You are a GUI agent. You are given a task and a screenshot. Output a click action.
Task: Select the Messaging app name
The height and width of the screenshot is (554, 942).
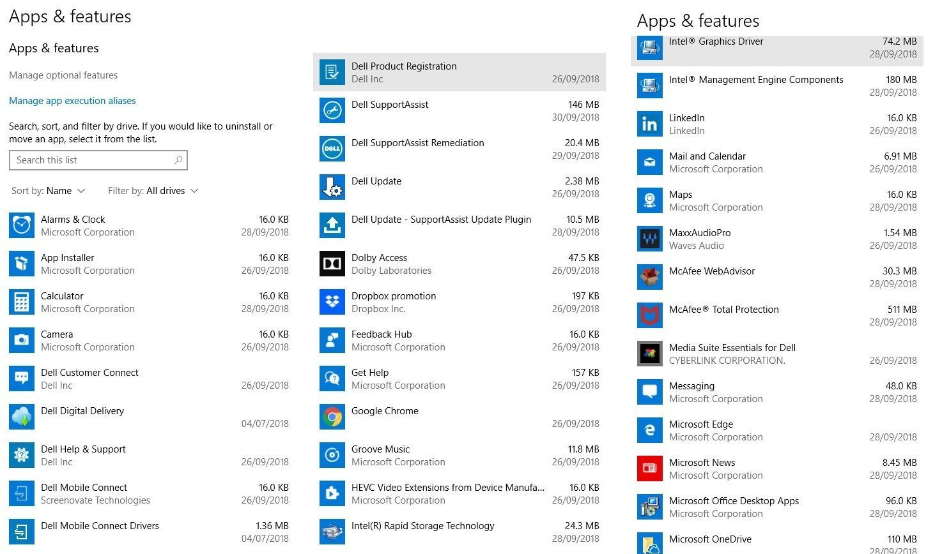coord(691,386)
